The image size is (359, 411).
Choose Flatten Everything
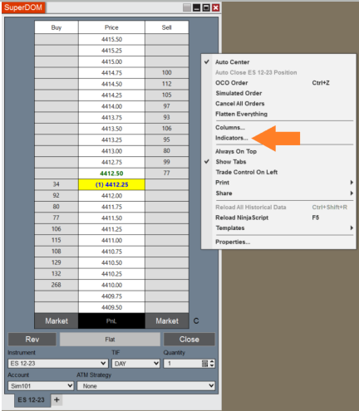click(x=278, y=114)
